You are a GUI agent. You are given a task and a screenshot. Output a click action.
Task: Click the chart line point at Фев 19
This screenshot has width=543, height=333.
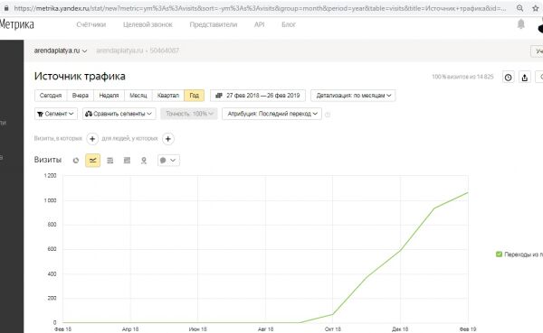click(x=468, y=192)
